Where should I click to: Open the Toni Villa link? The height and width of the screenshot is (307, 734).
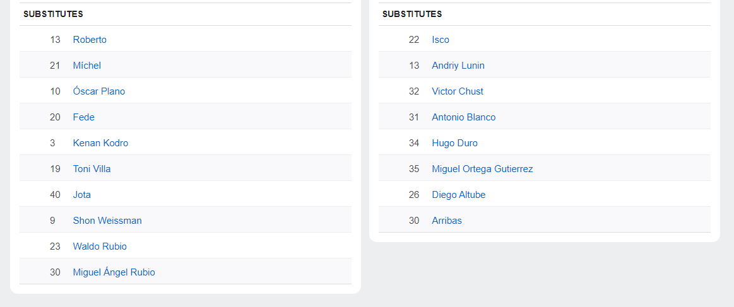coord(92,169)
